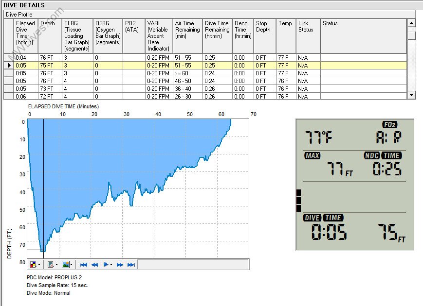Play the dive profile animation
423x306 pixels.
(106, 265)
